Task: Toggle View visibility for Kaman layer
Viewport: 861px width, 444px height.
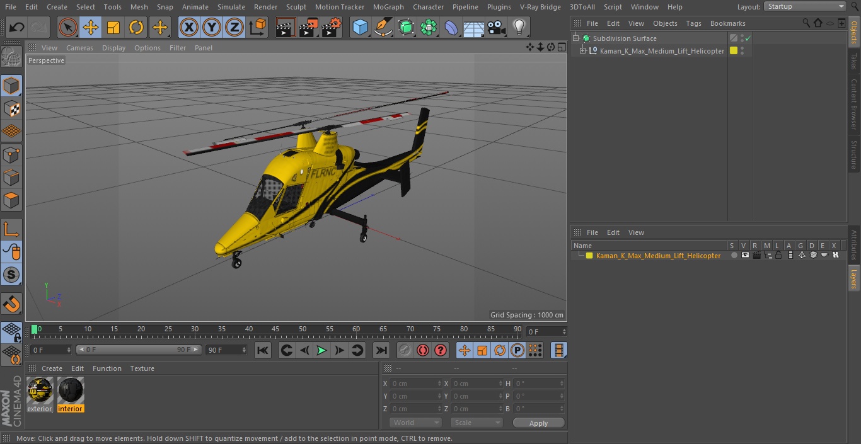Action: [x=745, y=256]
